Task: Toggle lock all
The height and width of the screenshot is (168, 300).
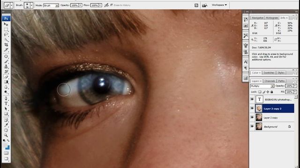Action: (271, 92)
